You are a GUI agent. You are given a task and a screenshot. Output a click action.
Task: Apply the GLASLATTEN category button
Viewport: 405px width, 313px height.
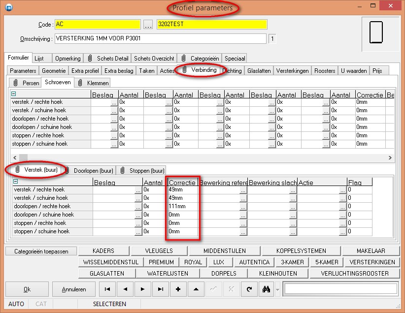(x=107, y=274)
